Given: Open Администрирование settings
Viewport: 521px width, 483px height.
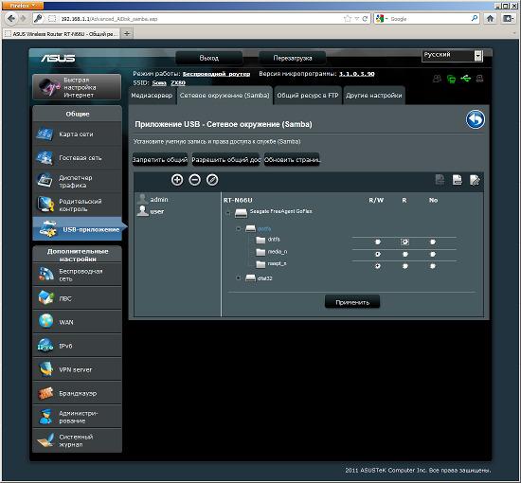Looking at the screenshot, I should click(77, 417).
